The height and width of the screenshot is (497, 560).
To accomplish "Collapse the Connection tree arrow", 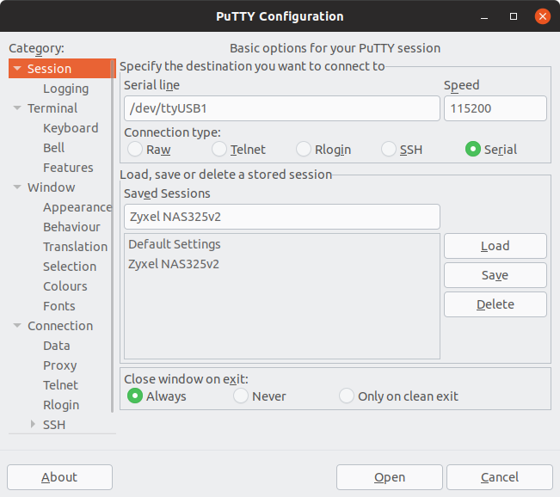I will coord(17,326).
